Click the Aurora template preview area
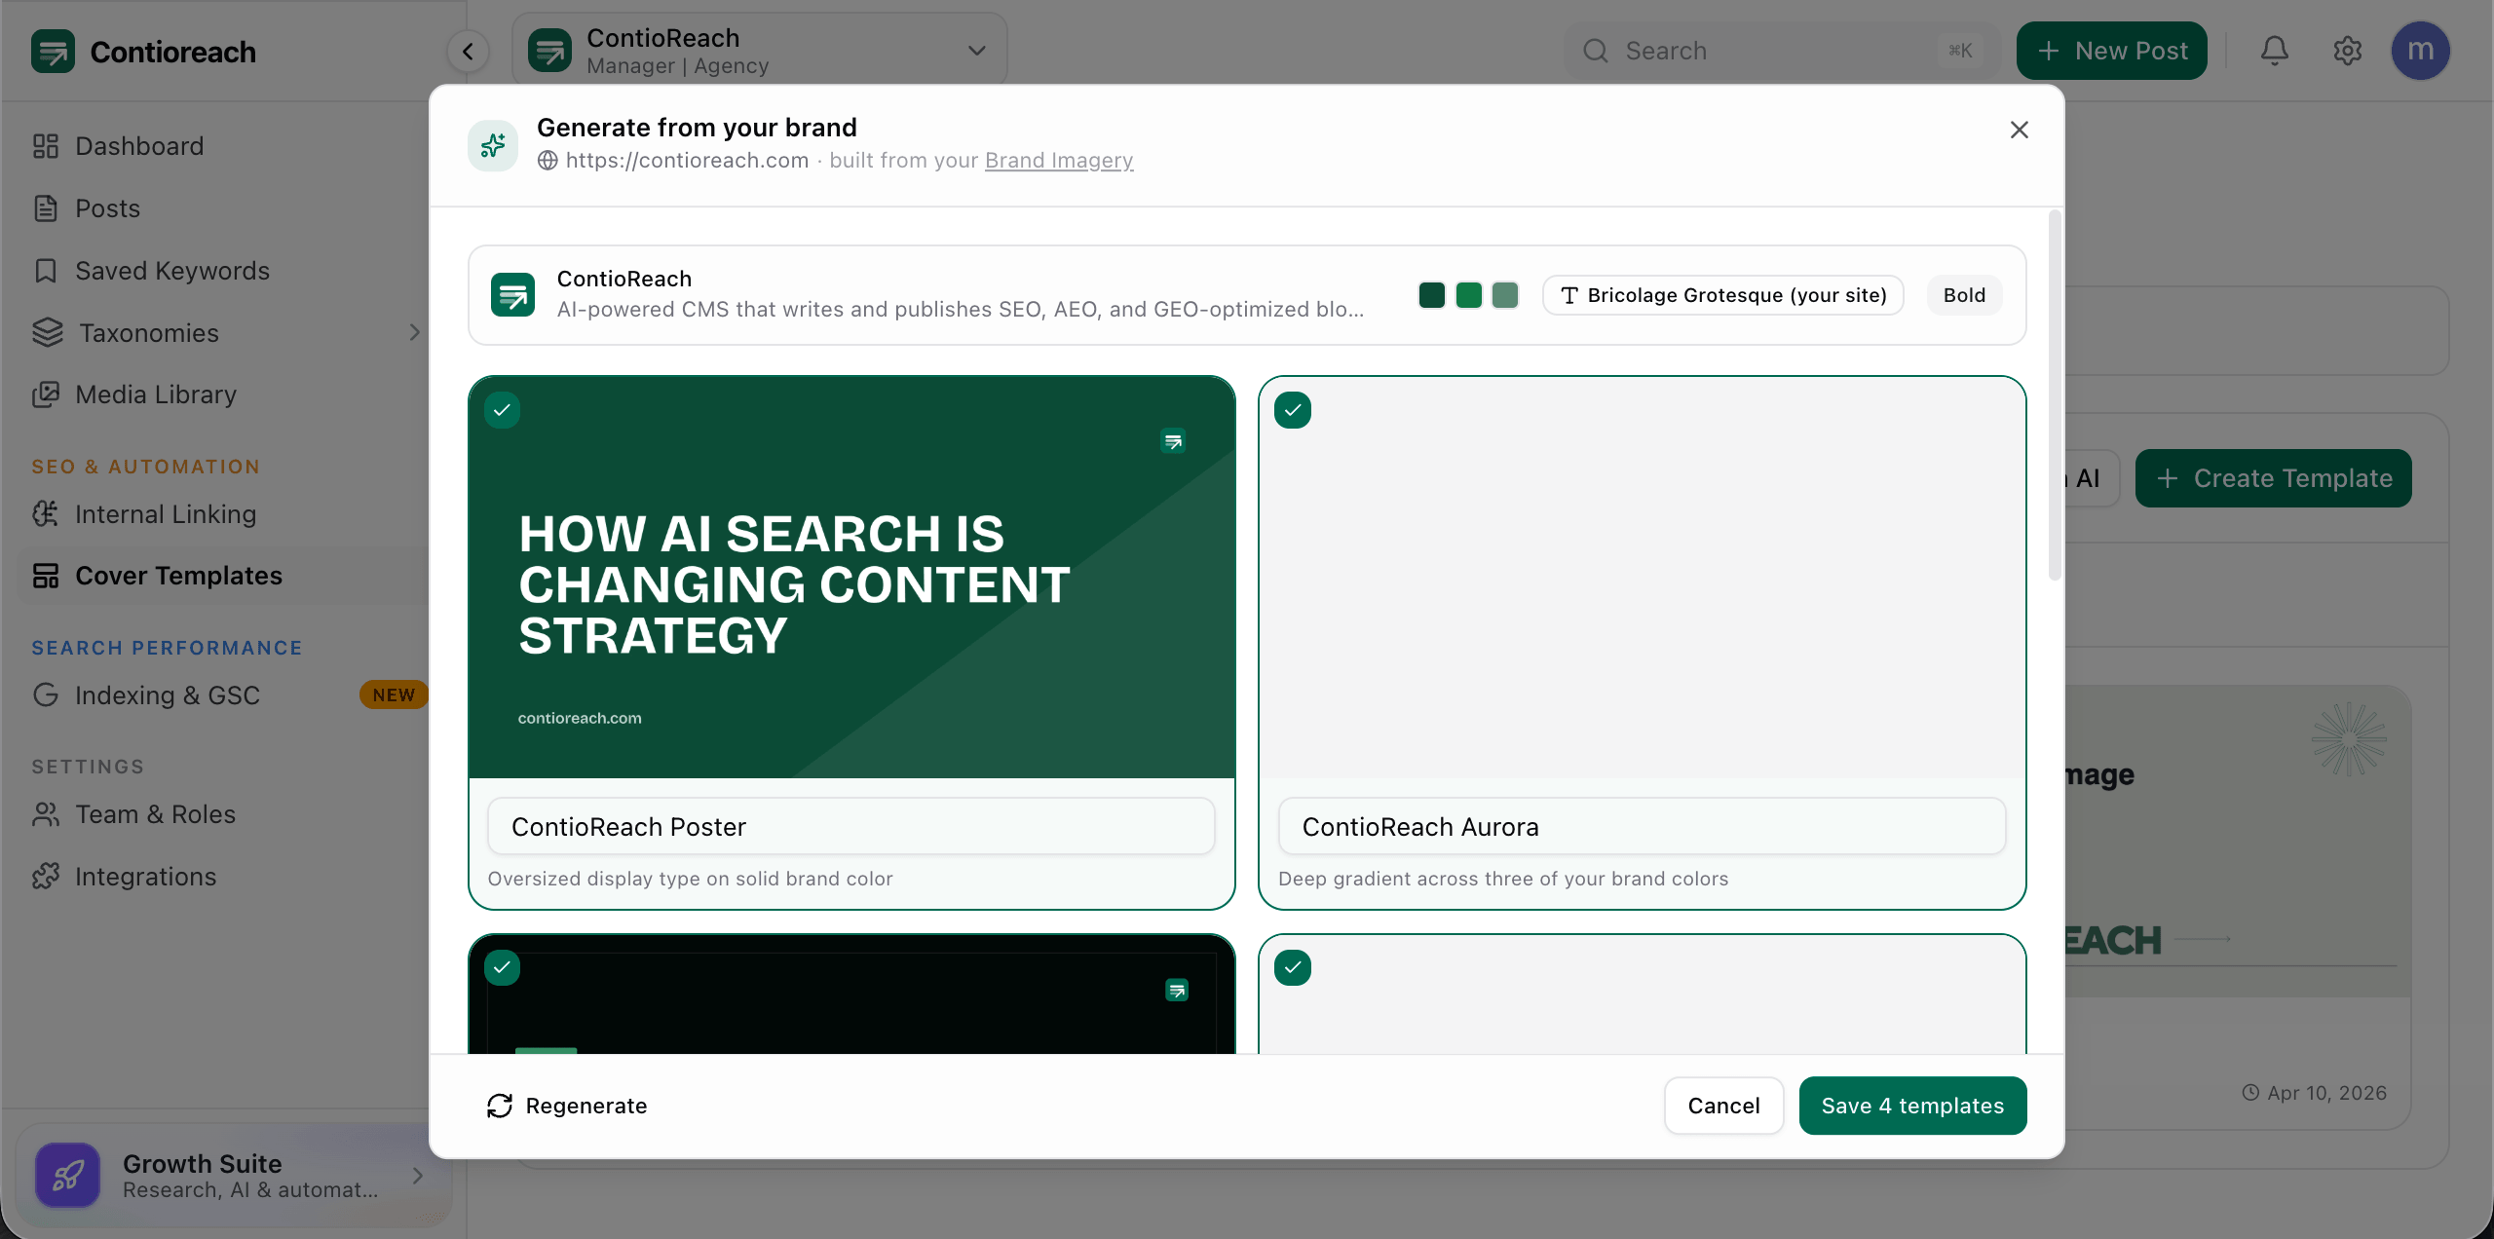Viewport: 2494px width, 1239px height. 1643,578
